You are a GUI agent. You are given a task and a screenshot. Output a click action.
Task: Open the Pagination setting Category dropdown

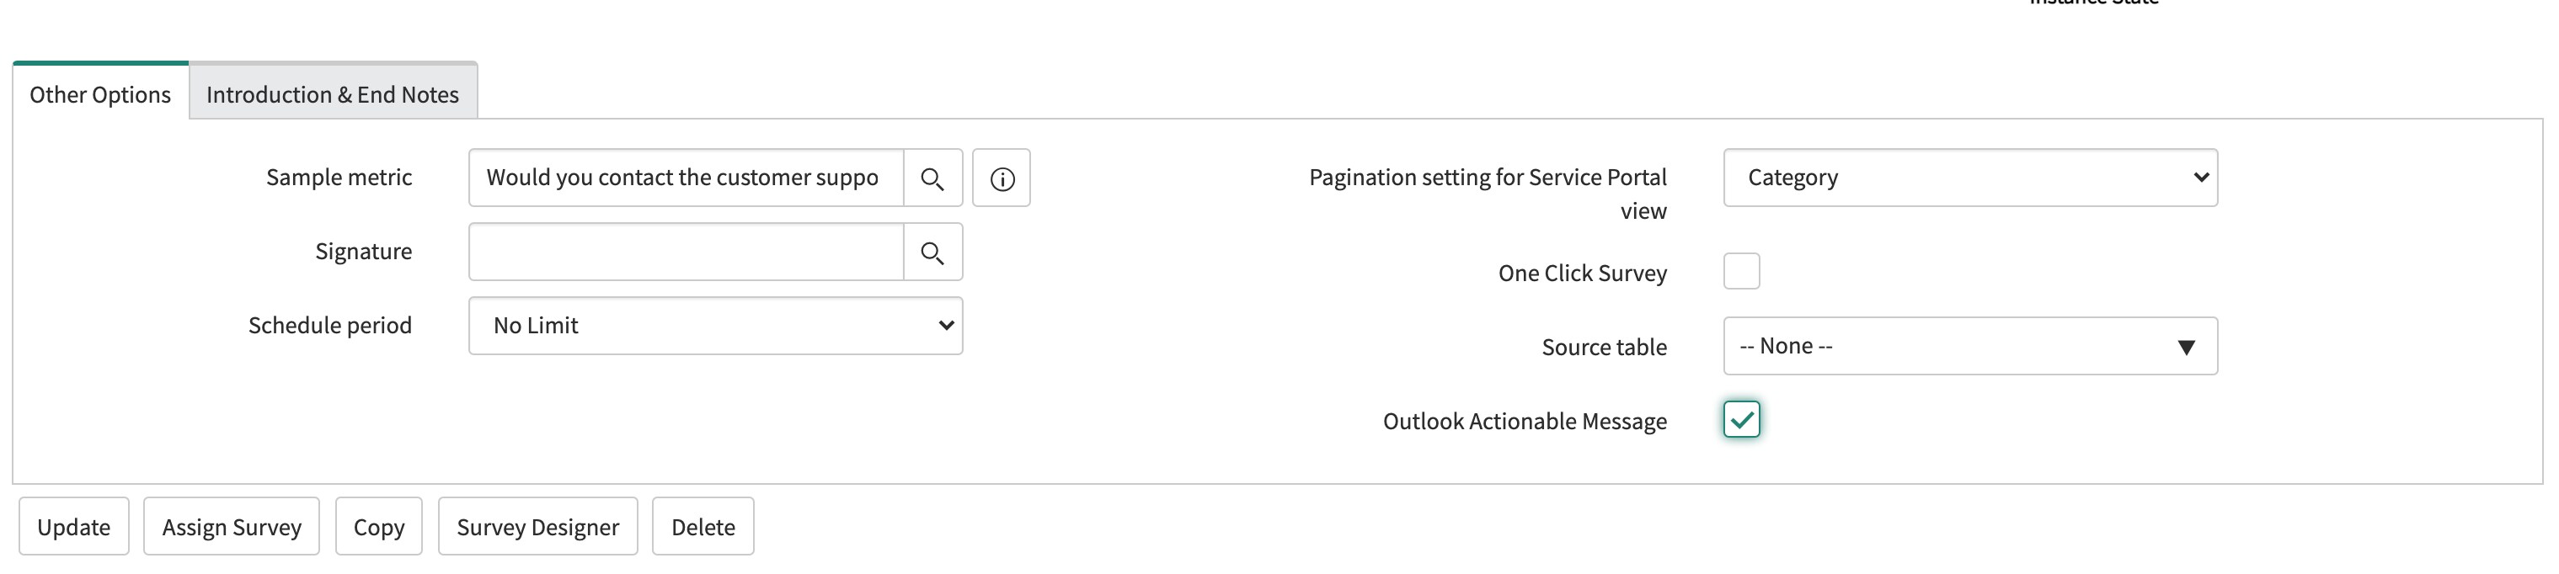click(x=1970, y=178)
